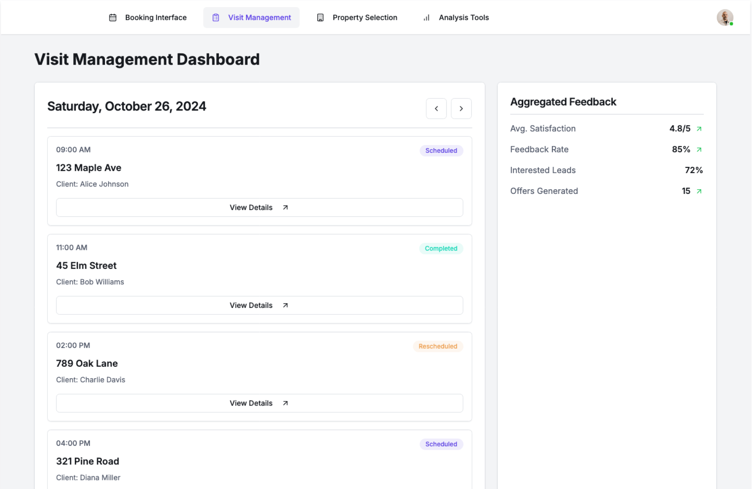Click the trend arrow next to Offers Generated
This screenshot has height=489, width=752.
point(699,191)
